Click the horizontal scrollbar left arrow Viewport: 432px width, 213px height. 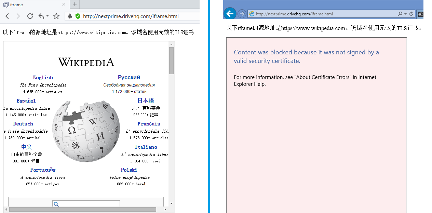pos(6,209)
